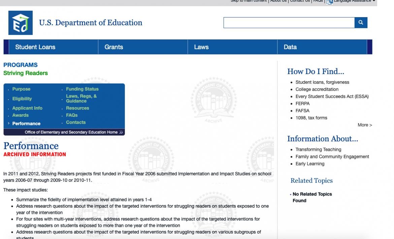Screen dimensions: 394x239
Task: Open the PROGRAMS heading link
Action: (x=20, y=65)
